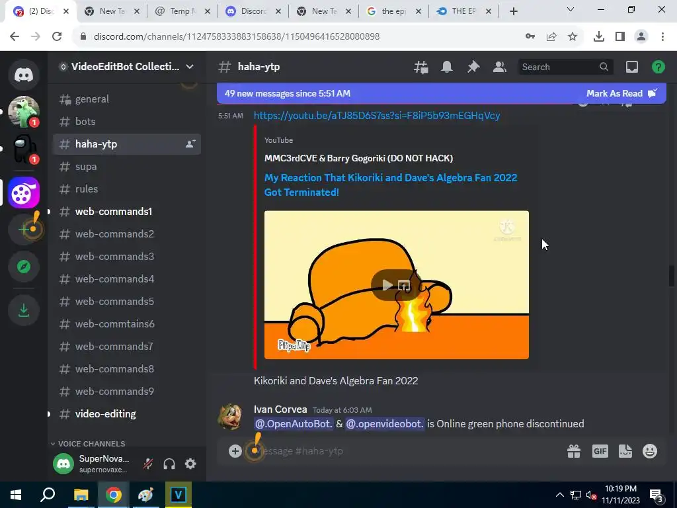This screenshot has width=677, height=508.
Task: Open Explore Discoverable Servers compass icon
Action: (24, 267)
